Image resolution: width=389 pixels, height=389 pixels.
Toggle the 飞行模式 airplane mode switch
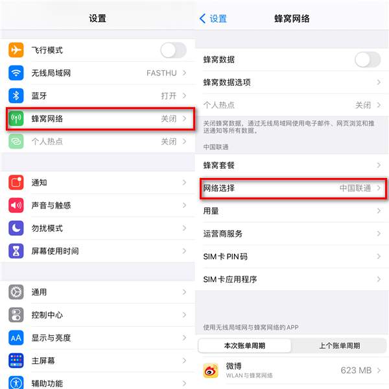click(173, 50)
